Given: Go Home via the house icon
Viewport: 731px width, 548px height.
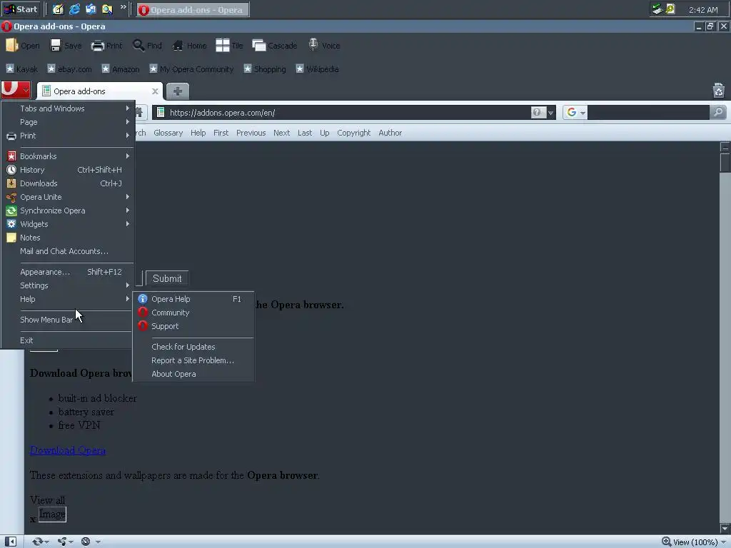Looking at the screenshot, I should point(178,45).
